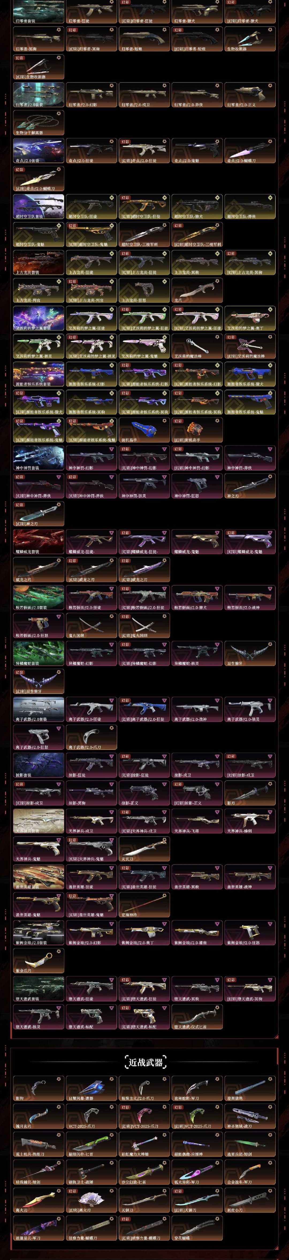Open the 掠影套装 bundle thumbnail

click(x=39, y=765)
